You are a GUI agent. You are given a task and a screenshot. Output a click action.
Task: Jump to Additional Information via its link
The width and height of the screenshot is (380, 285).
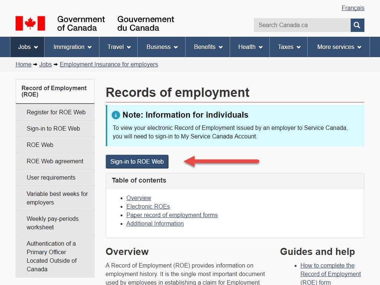coord(155,223)
